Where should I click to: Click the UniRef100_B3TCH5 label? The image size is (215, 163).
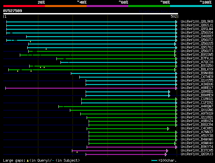(197, 151)
